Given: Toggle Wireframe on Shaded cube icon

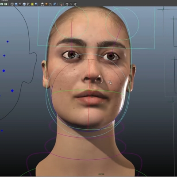Looking at the screenshot, I should pyautogui.click(x=24, y=4).
